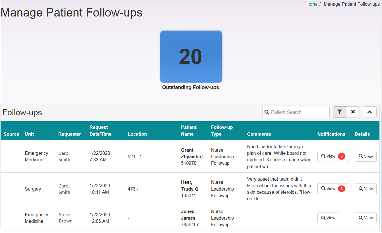The image size is (382, 233).
Task: Click the magnifier icon in Patient Search
Action: point(267,112)
